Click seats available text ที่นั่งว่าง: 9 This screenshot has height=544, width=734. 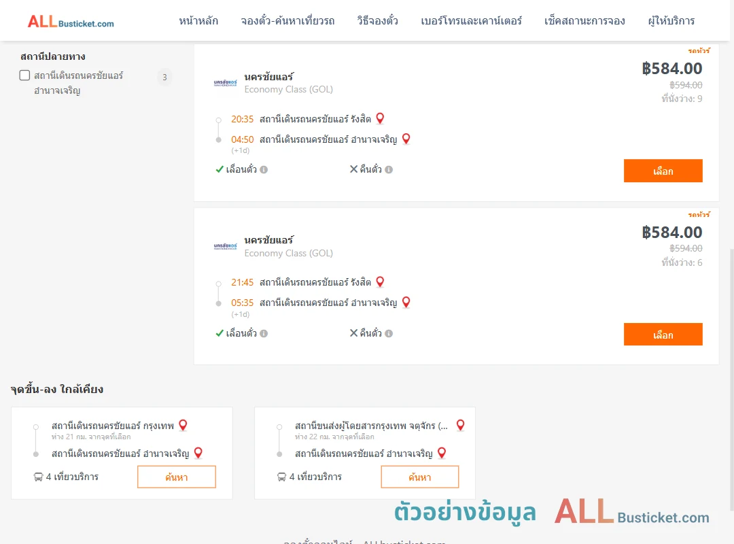(682, 99)
